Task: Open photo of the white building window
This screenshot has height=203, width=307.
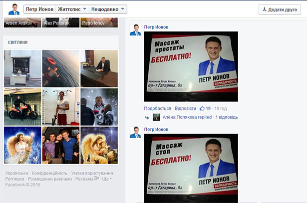Action: click(22, 68)
